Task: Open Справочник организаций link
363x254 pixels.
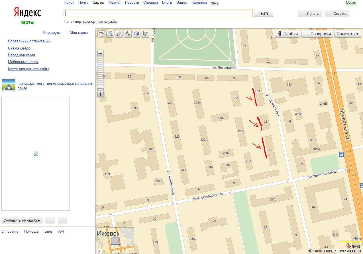Action: 29,41
